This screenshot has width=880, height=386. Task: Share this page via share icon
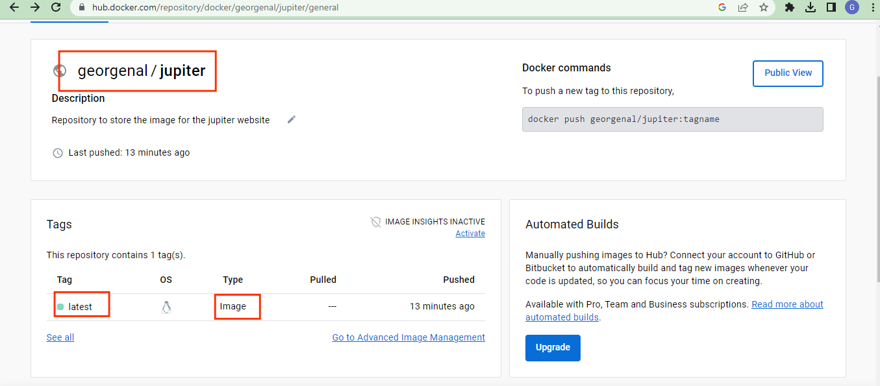tap(743, 8)
